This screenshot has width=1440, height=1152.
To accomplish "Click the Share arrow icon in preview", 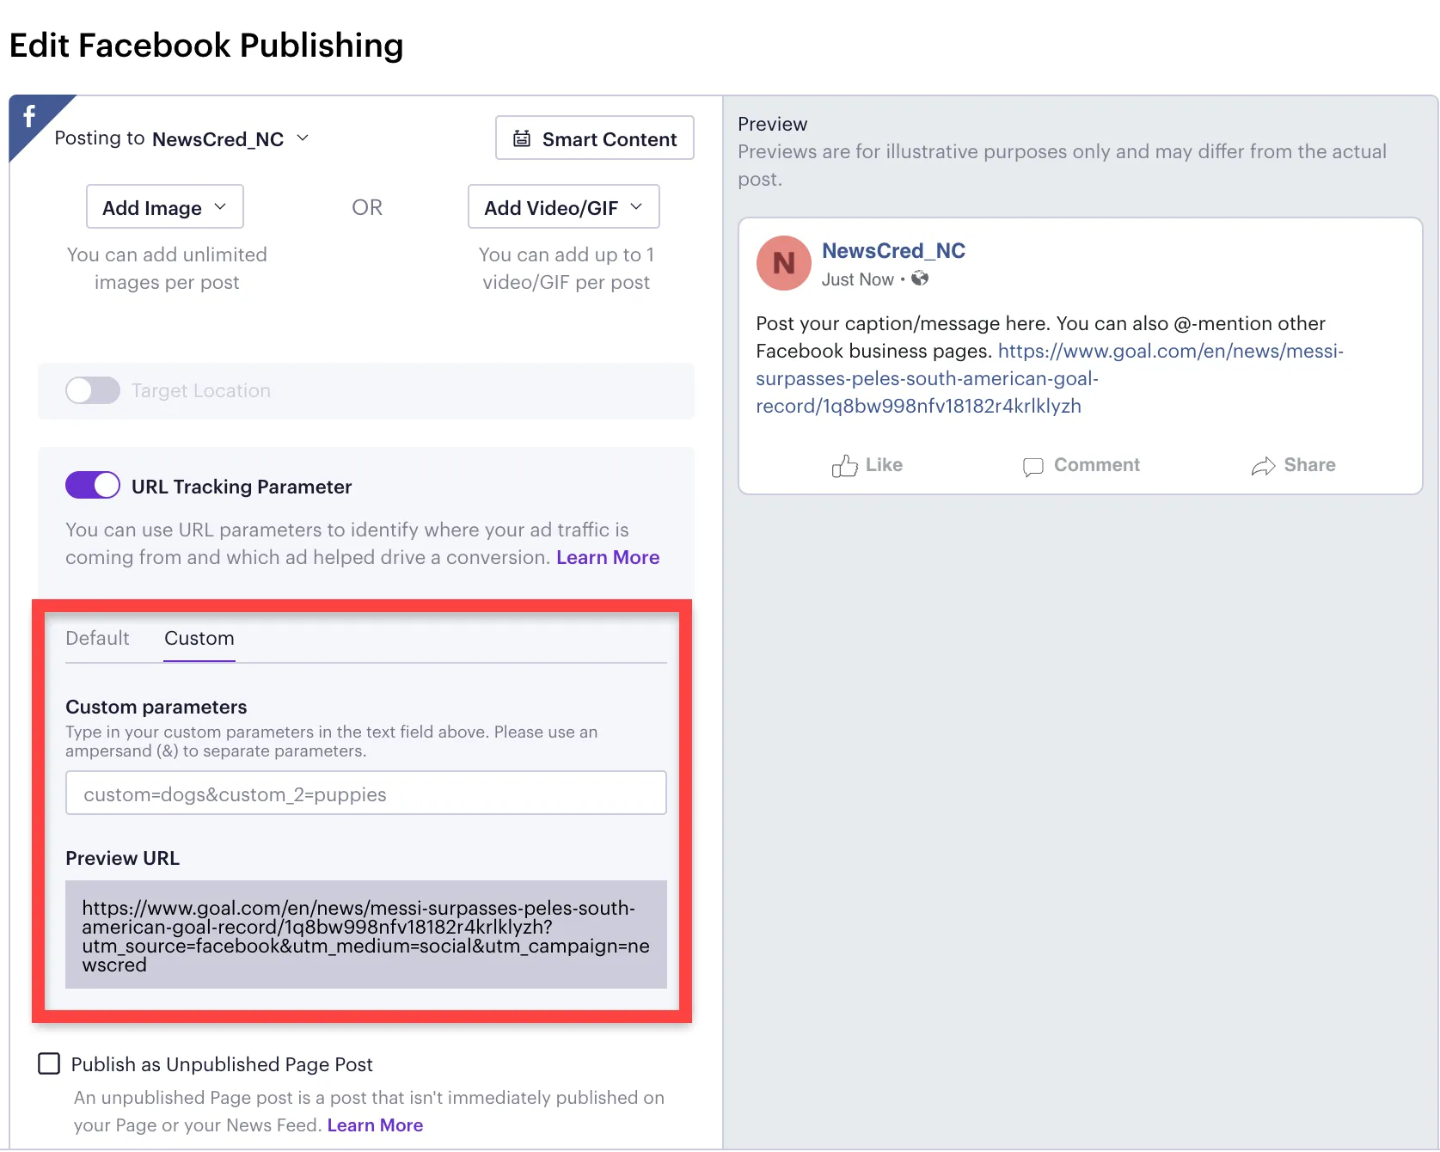I will pos(1263,466).
